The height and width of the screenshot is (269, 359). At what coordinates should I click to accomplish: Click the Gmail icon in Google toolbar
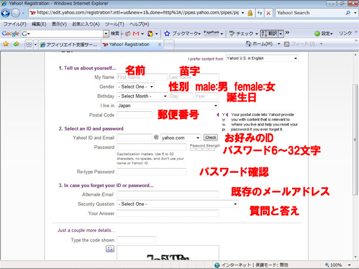(136, 33)
